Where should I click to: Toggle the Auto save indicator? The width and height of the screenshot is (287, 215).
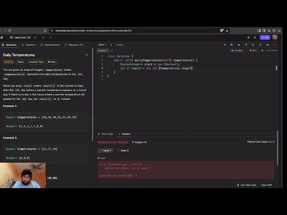click(x=120, y=45)
